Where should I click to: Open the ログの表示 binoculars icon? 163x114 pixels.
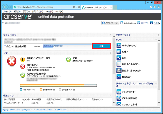point(119,77)
